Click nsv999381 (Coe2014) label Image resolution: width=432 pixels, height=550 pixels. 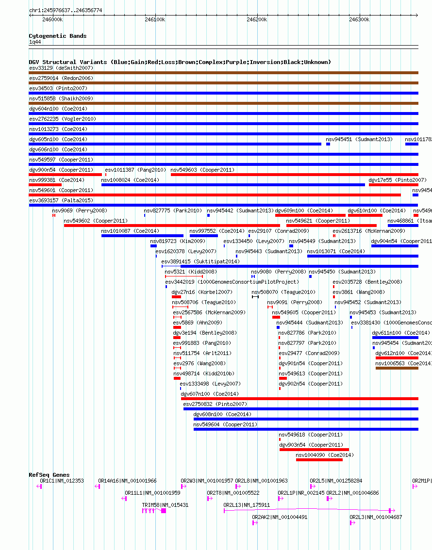(57, 180)
